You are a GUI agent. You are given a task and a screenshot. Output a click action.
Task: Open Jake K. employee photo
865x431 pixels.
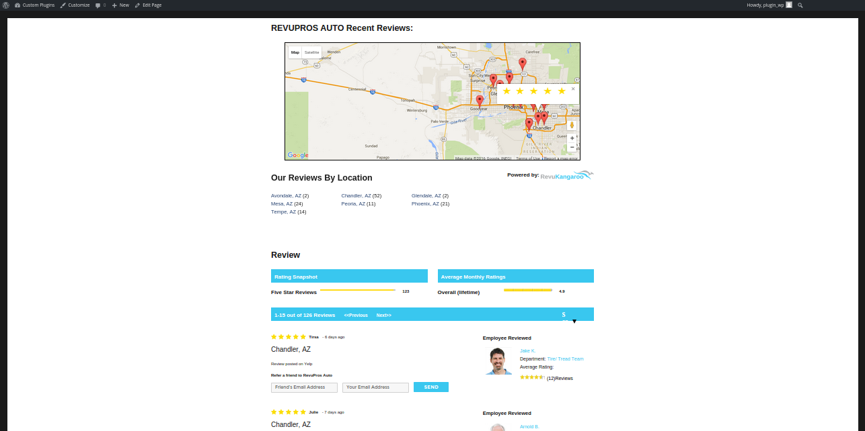(498, 361)
